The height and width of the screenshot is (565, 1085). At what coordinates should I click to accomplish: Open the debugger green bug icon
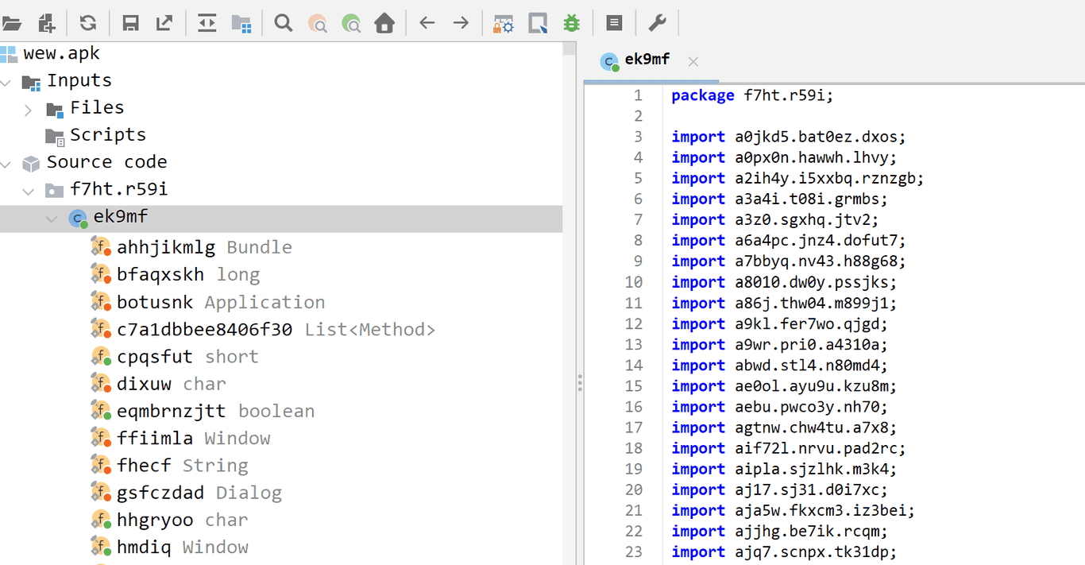click(571, 23)
